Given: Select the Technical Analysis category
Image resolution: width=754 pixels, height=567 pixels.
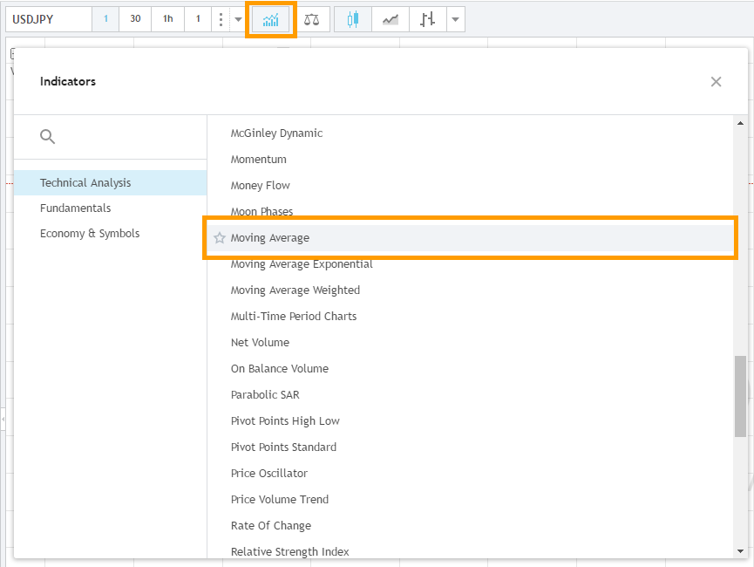Looking at the screenshot, I should [x=110, y=183].
